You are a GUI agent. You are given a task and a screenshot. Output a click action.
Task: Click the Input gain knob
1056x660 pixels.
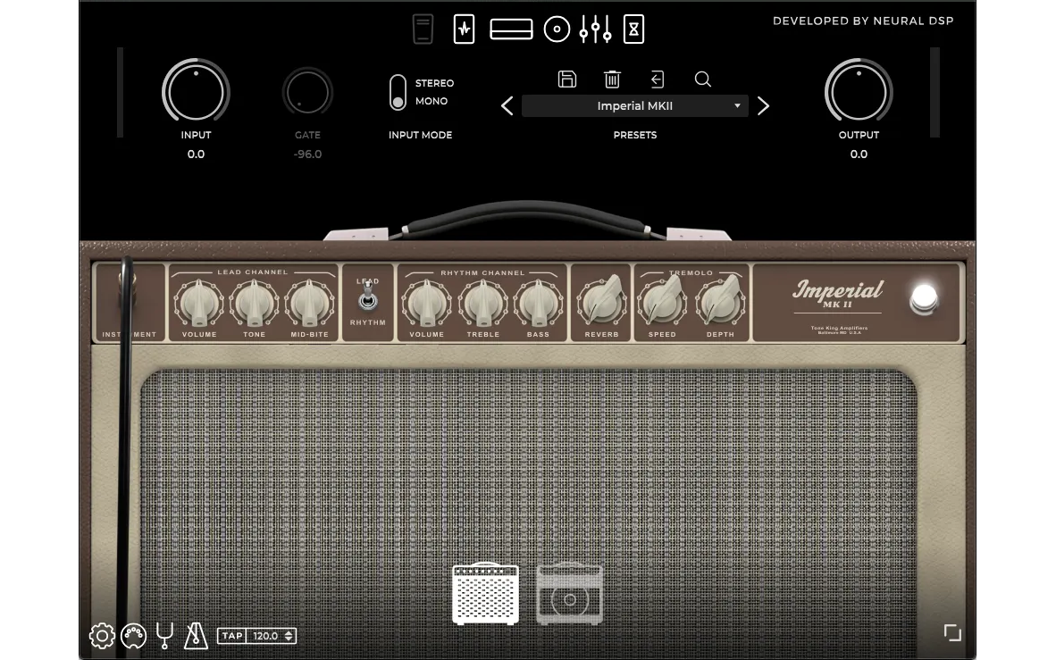coord(196,93)
